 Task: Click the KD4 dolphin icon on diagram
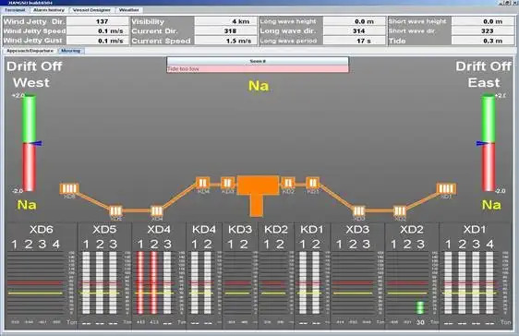202,183
